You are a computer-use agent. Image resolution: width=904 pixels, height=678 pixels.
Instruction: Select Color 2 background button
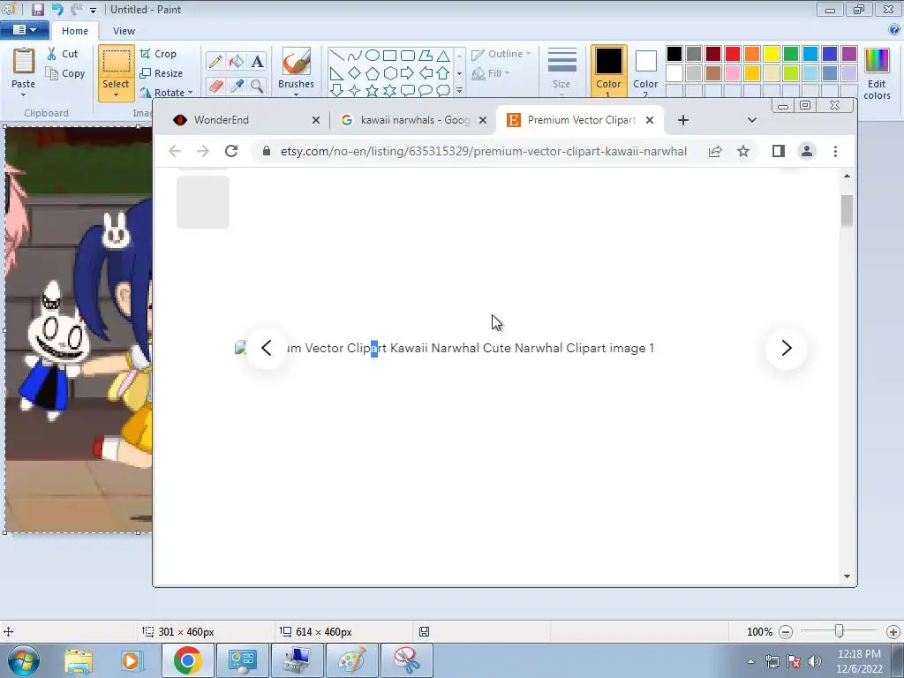(x=645, y=71)
